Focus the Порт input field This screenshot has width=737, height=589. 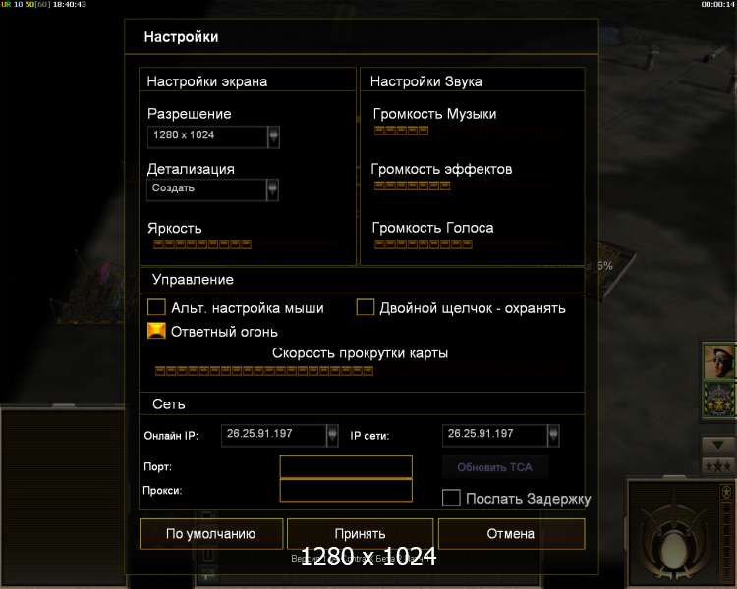tap(346, 466)
